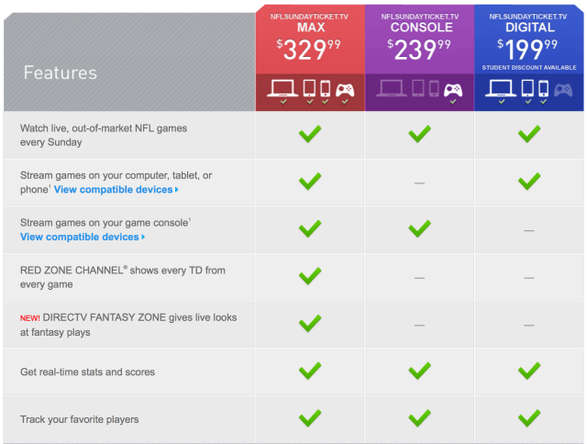Screen dimensions: 587x444
Task: Open View compatible devices link for computer/tablet
Action: click(x=113, y=190)
